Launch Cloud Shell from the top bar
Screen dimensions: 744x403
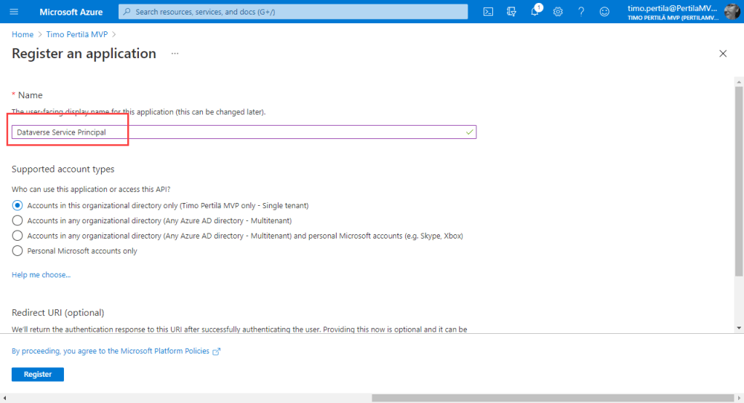coord(489,12)
